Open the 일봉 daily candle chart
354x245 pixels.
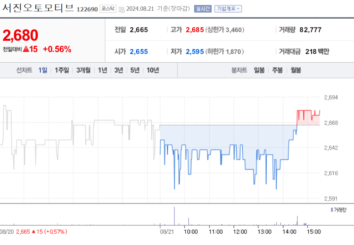[x=259, y=70]
